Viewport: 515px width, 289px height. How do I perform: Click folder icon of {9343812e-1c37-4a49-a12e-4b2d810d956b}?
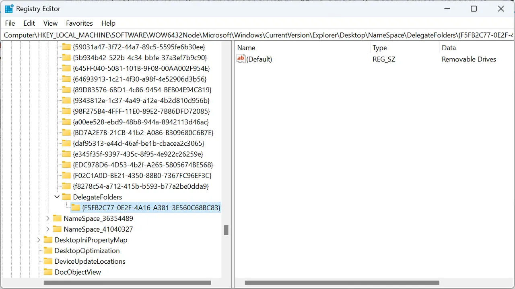tap(66, 100)
